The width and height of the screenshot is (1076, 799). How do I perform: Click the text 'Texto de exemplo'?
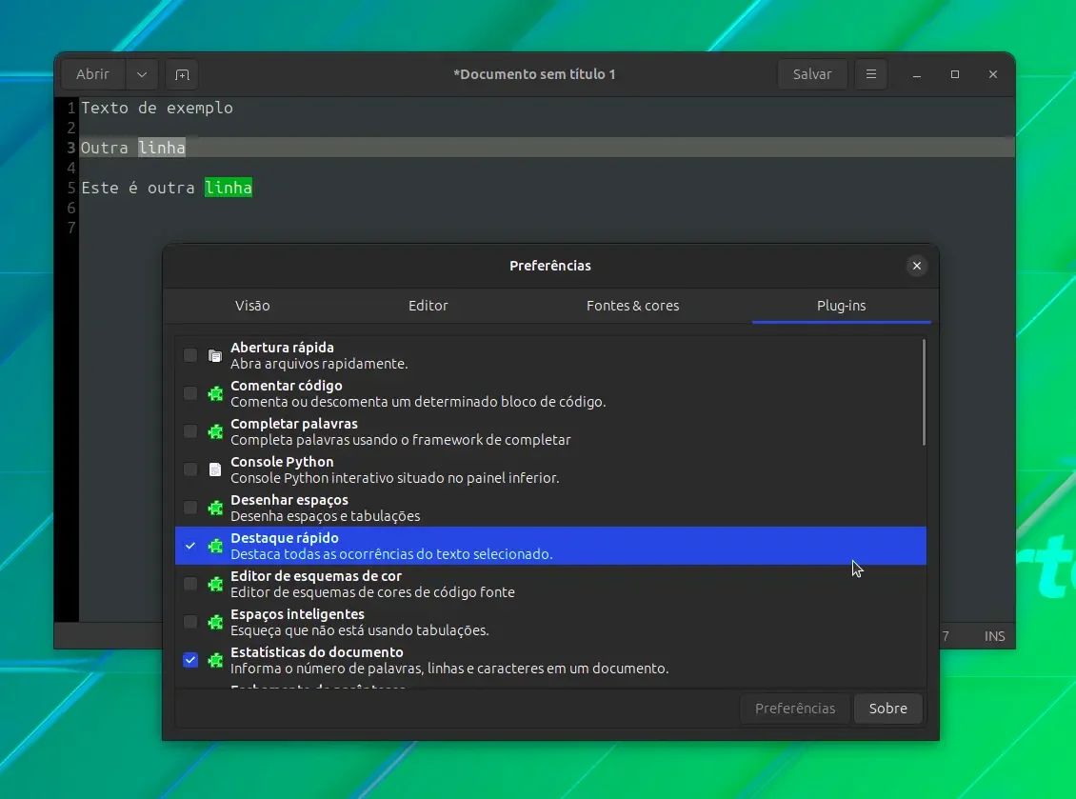pos(157,108)
